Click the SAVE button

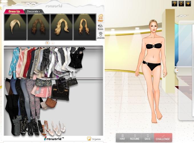click(x=147, y=137)
